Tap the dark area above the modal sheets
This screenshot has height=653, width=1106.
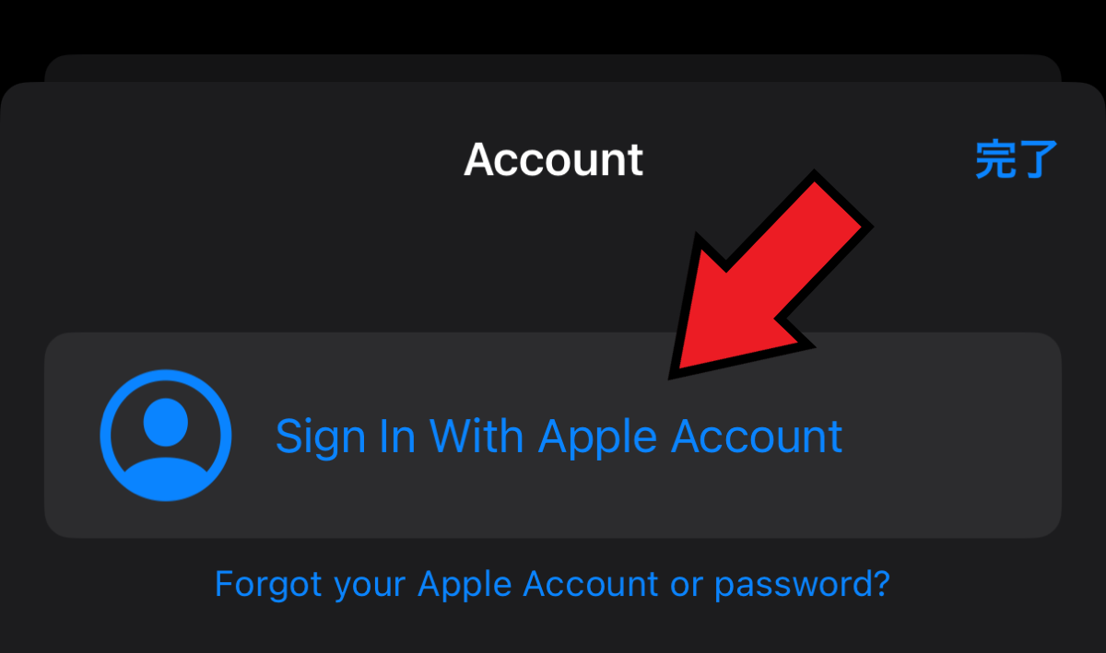coord(553,26)
